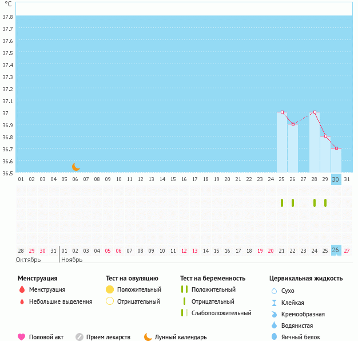Click the red Менструация drop legend icon
The height and width of the screenshot is (341, 358).
pos(22,290)
